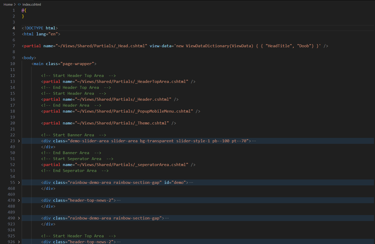The image size is (375, 244).
Task: Click the ellipsis after the demo-slider-area div tag
Action: point(254,141)
